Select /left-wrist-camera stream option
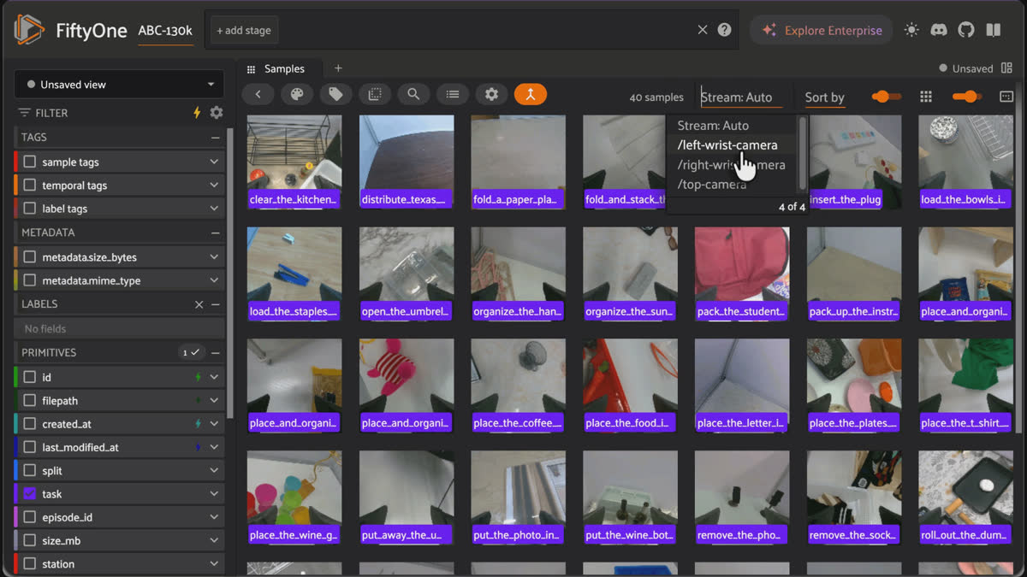This screenshot has width=1027, height=577. [x=733, y=145]
